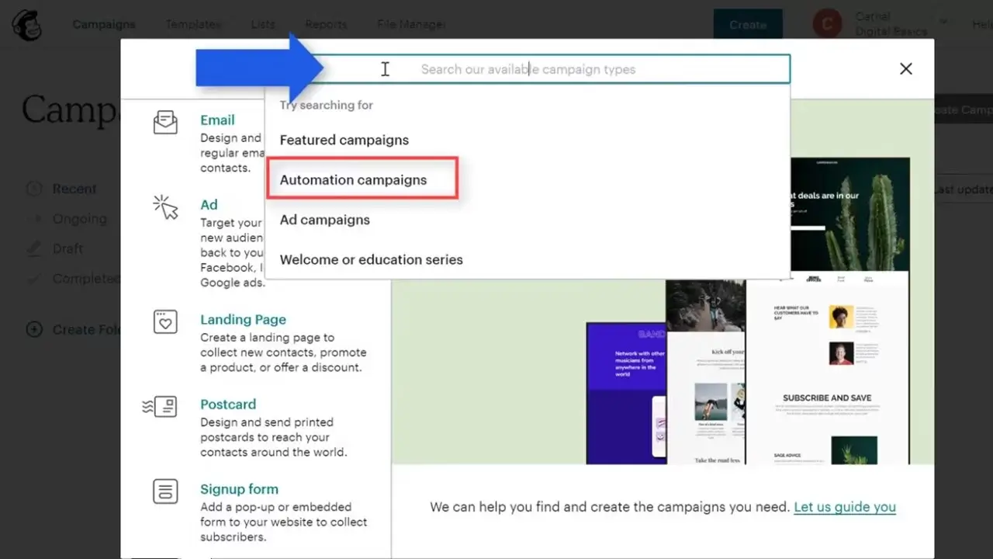Screen dimensions: 993x559
Task: Select Welcome or education series suggestion
Action: (372, 259)
